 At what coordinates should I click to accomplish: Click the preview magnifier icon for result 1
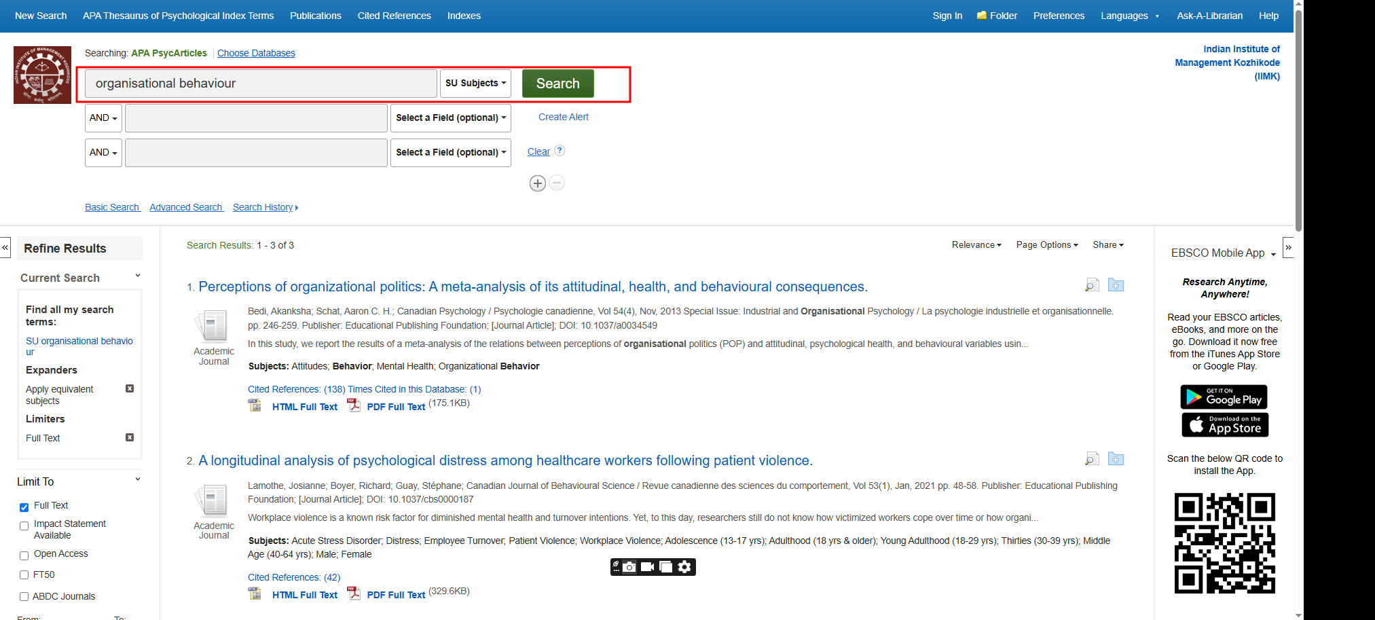pos(1091,285)
